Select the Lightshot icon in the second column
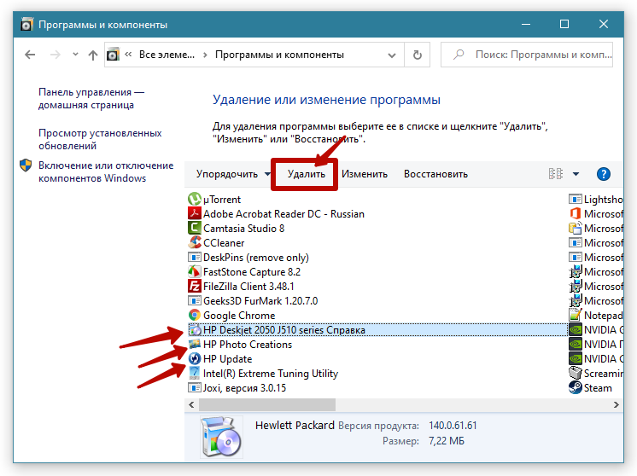 576,199
